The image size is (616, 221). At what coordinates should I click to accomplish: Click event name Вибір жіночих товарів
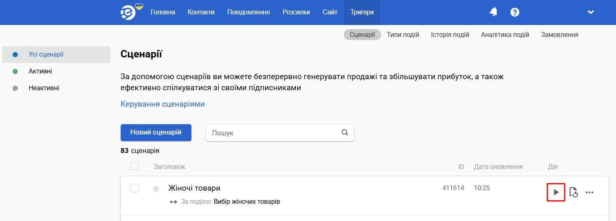pos(247,202)
